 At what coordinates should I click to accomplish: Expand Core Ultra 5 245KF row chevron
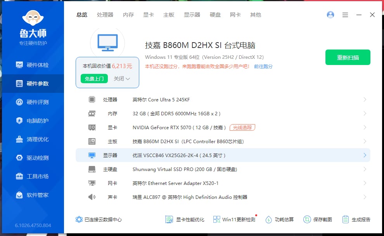click(x=365, y=99)
